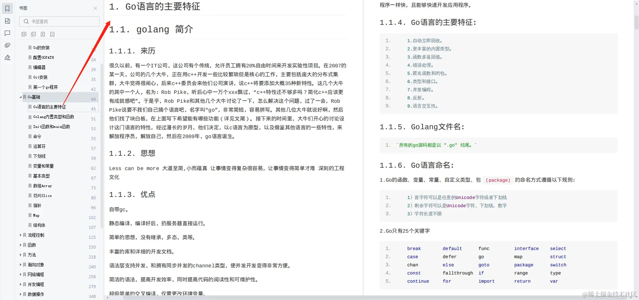Click the (package) inline code text
The image size is (639, 300).
[x=498, y=180]
